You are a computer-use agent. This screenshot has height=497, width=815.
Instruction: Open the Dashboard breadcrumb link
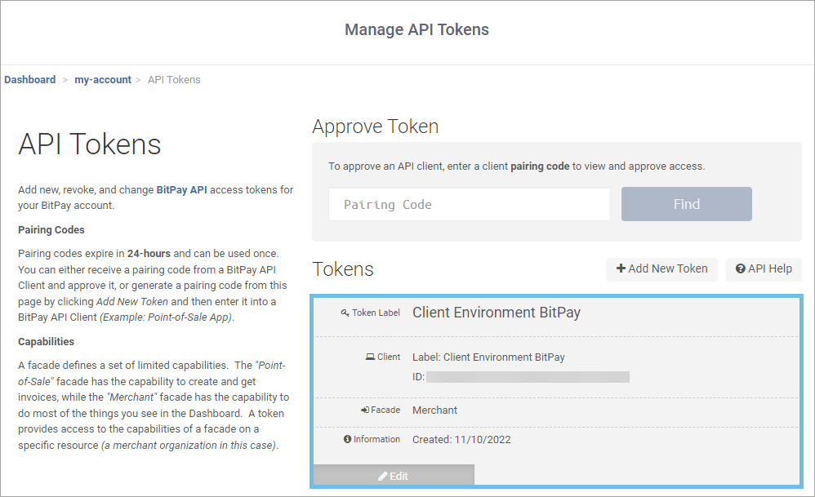29,79
